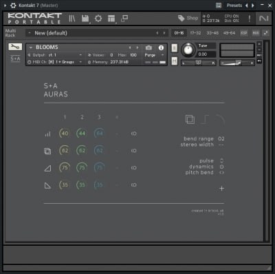
Task: Toggle the link icon for release 35 row
Action: [x=134, y=185]
